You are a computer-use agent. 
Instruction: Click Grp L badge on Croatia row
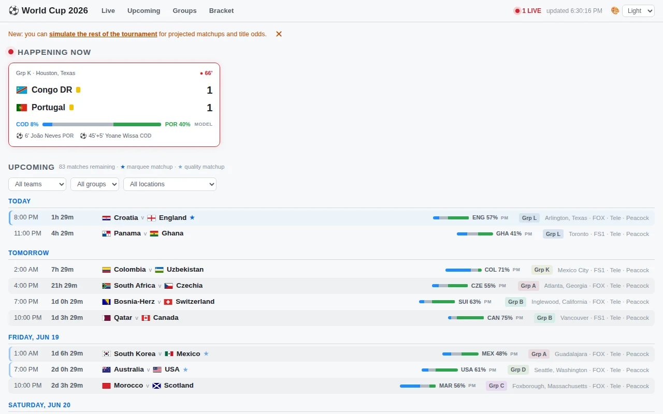529,218
